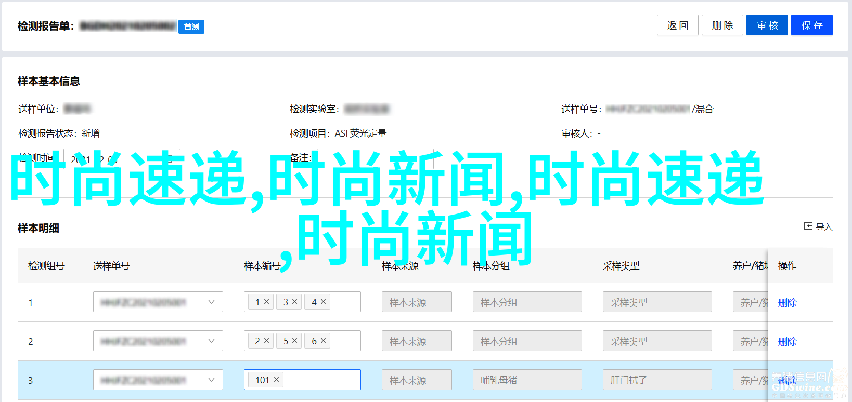Click the 采样类型 column header

[621, 265]
